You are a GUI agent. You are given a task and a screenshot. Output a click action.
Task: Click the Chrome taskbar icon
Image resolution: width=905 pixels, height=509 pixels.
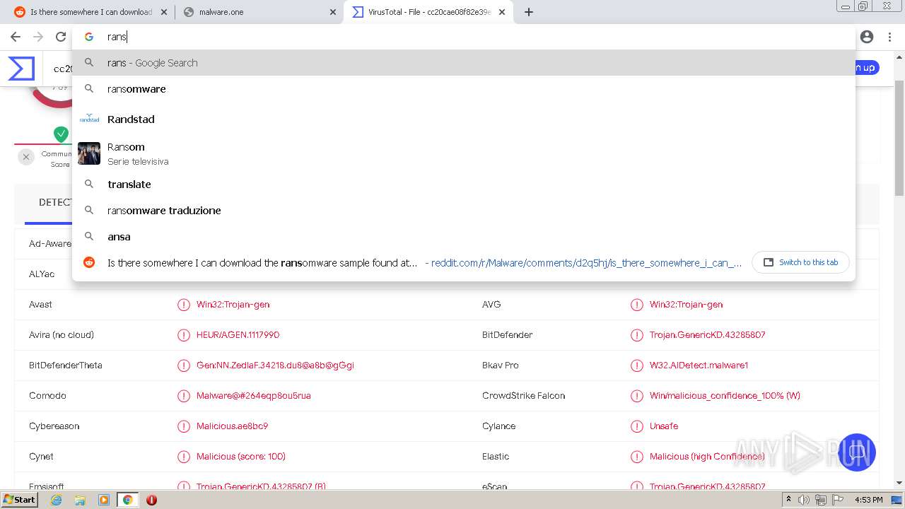point(127,500)
